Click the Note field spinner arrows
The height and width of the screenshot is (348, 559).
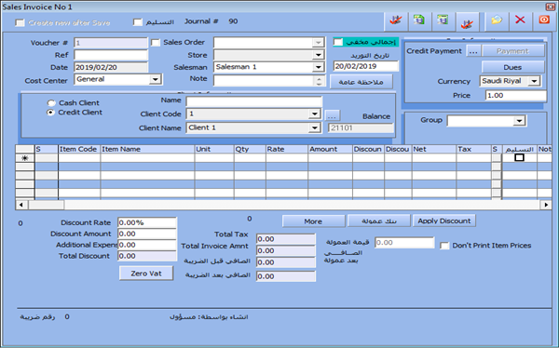click(319, 81)
